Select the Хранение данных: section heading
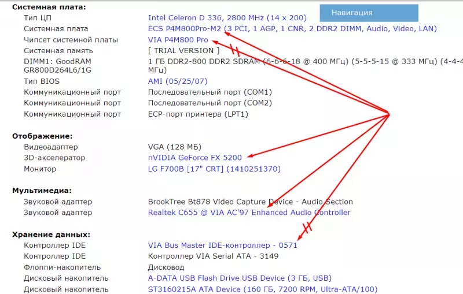463x294 pixels. coord(51,235)
